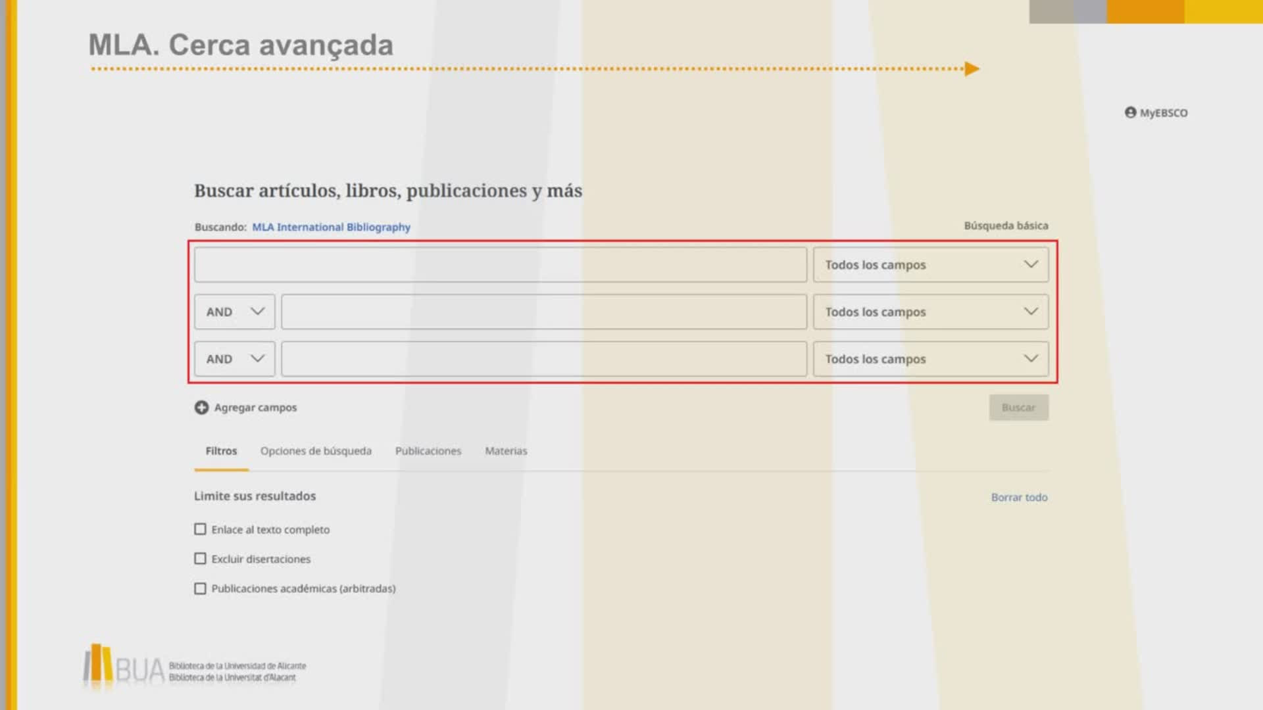Click into the first search text field
Screen dimensions: 1263x710
click(x=500, y=264)
